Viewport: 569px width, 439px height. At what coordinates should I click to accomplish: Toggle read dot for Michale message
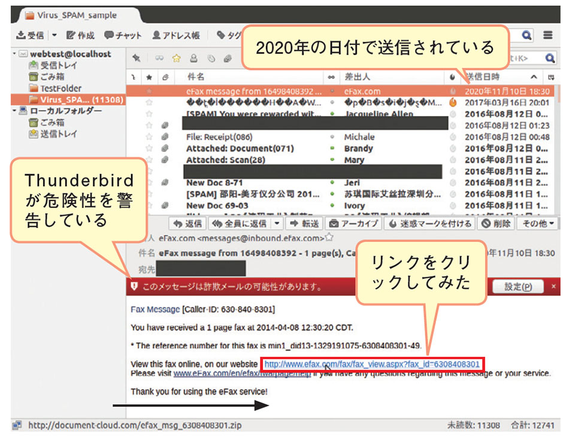click(x=332, y=137)
